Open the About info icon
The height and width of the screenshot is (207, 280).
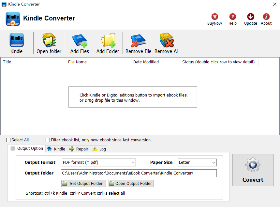point(266,17)
